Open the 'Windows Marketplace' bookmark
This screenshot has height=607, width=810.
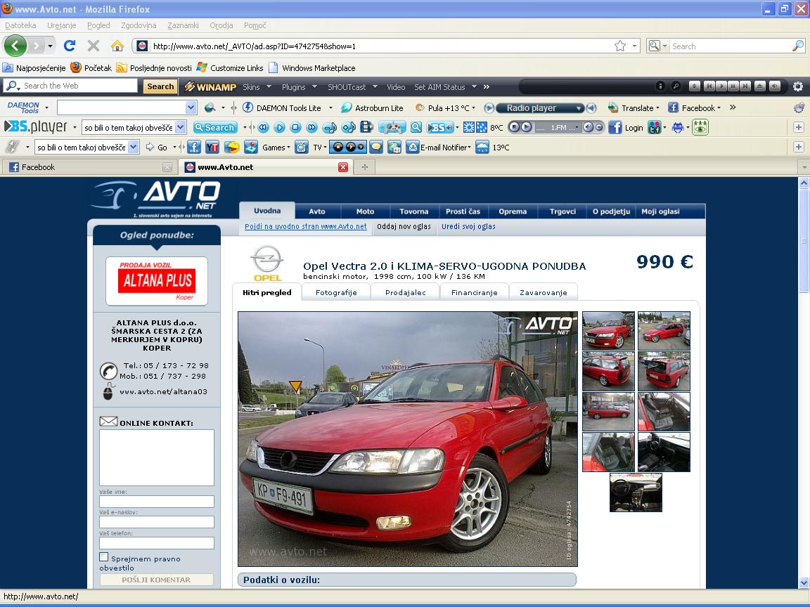[x=312, y=67]
